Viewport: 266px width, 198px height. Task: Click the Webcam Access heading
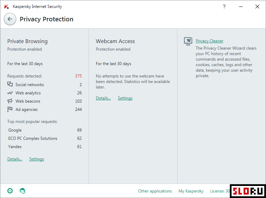pyautogui.click(x=115, y=41)
